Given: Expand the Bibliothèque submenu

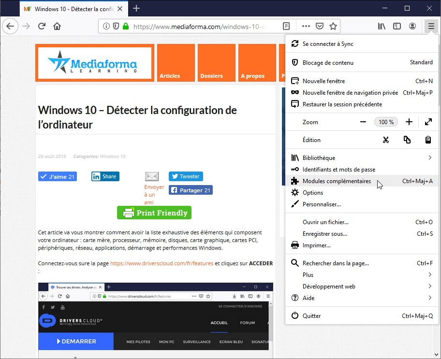Looking at the screenshot, I should pyautogui.click(x=429, y=158).
